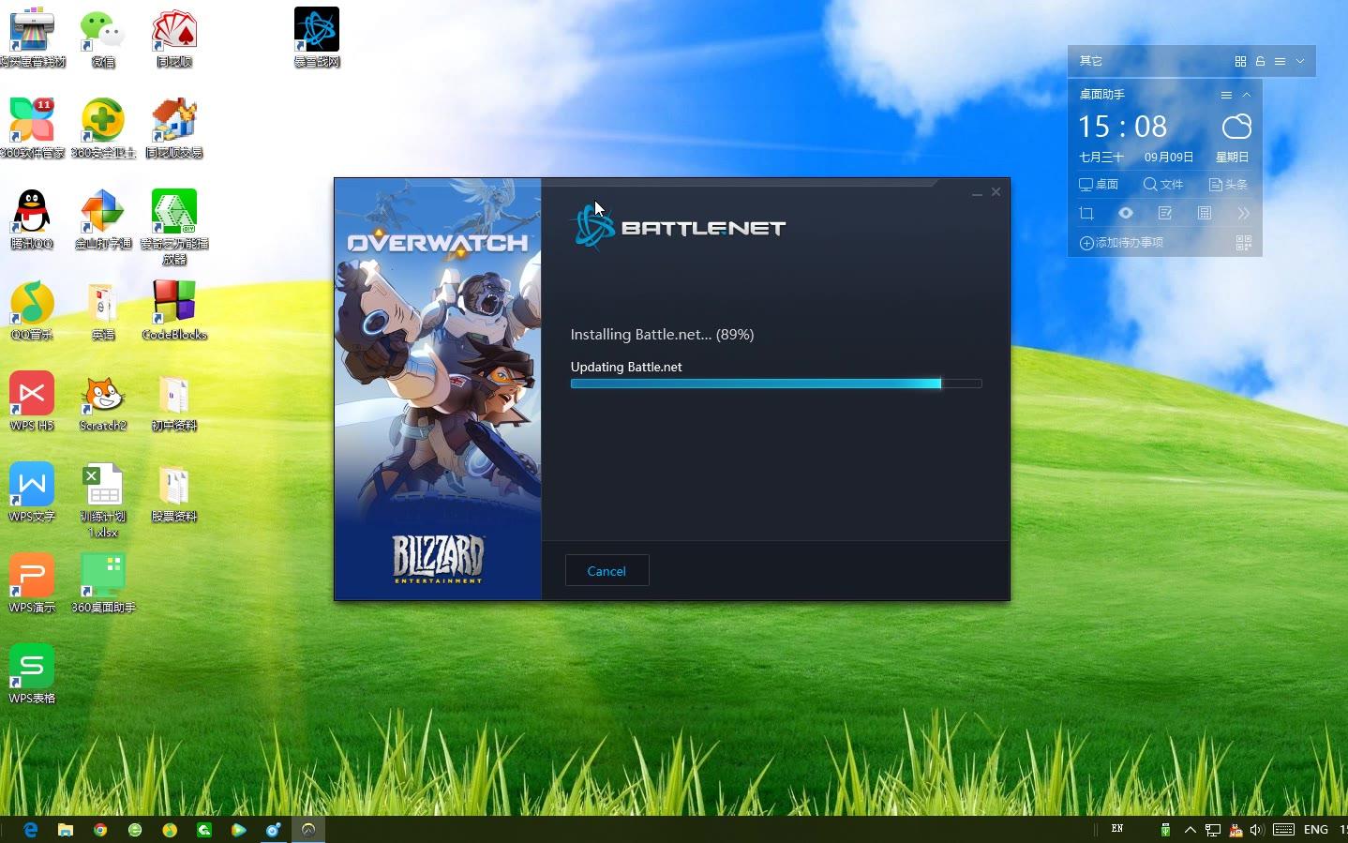Open the menu icon in 其它 panel header
1348x843 pixels.
(1280, 61)
